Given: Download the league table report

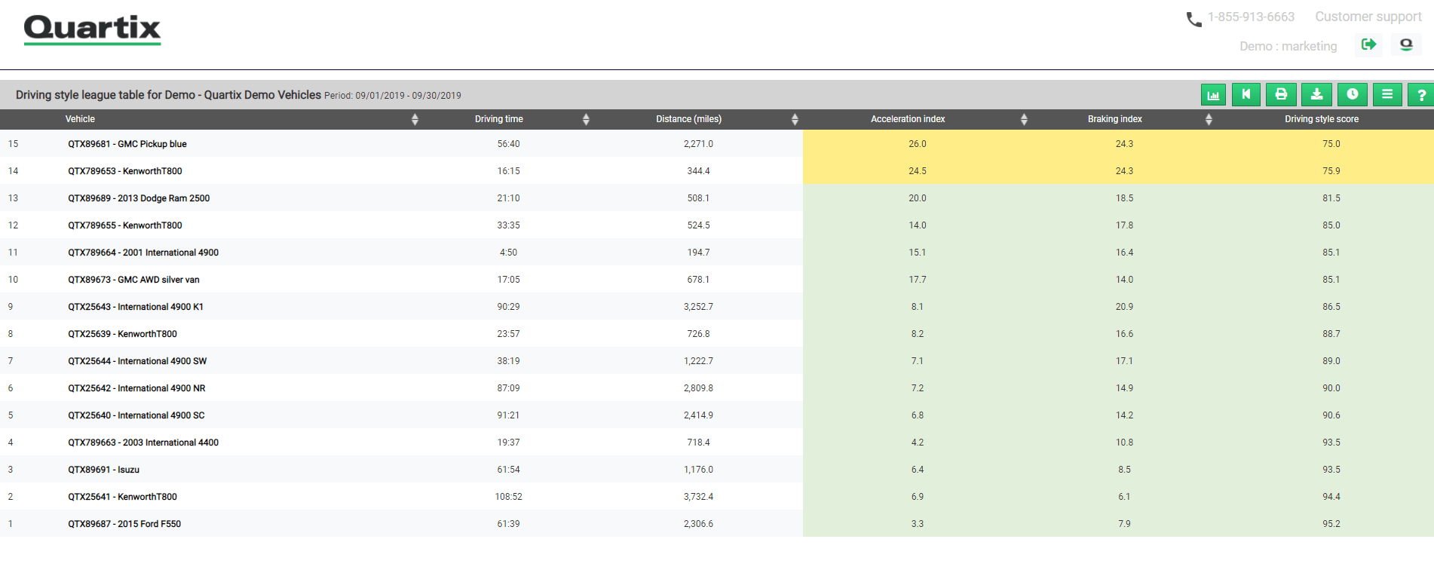Looking at the screenshot, I should [1316, 95].
